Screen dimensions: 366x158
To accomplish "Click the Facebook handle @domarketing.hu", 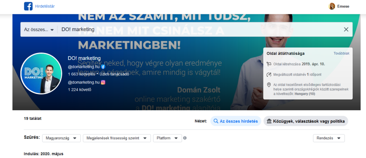I will tap(84, 67).
